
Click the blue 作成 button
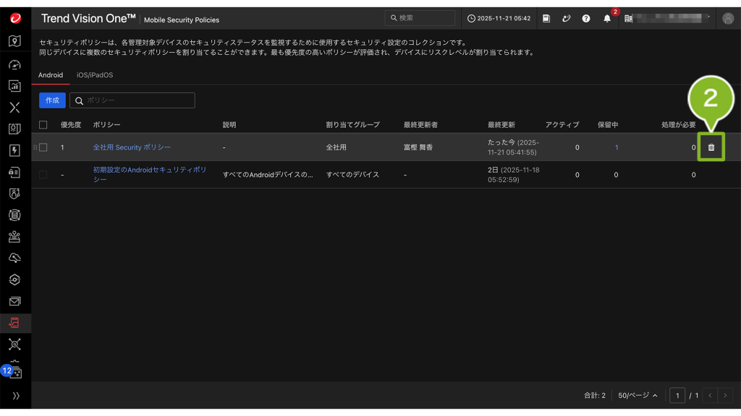[x=52, y=100]
